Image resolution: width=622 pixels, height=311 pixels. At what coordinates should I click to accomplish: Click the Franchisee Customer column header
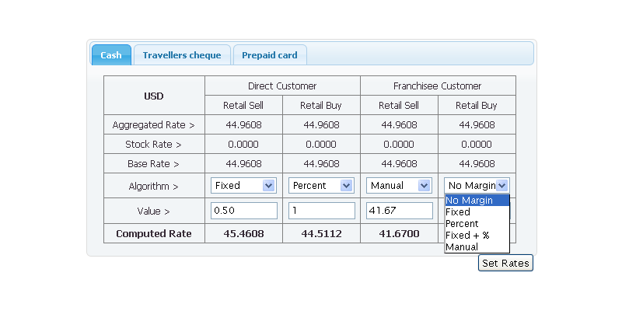tap(438, 86)
